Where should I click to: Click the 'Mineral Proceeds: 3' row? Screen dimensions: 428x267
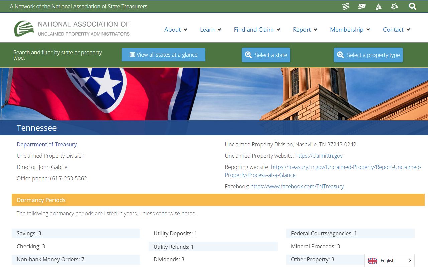click(x=350, y=246)
